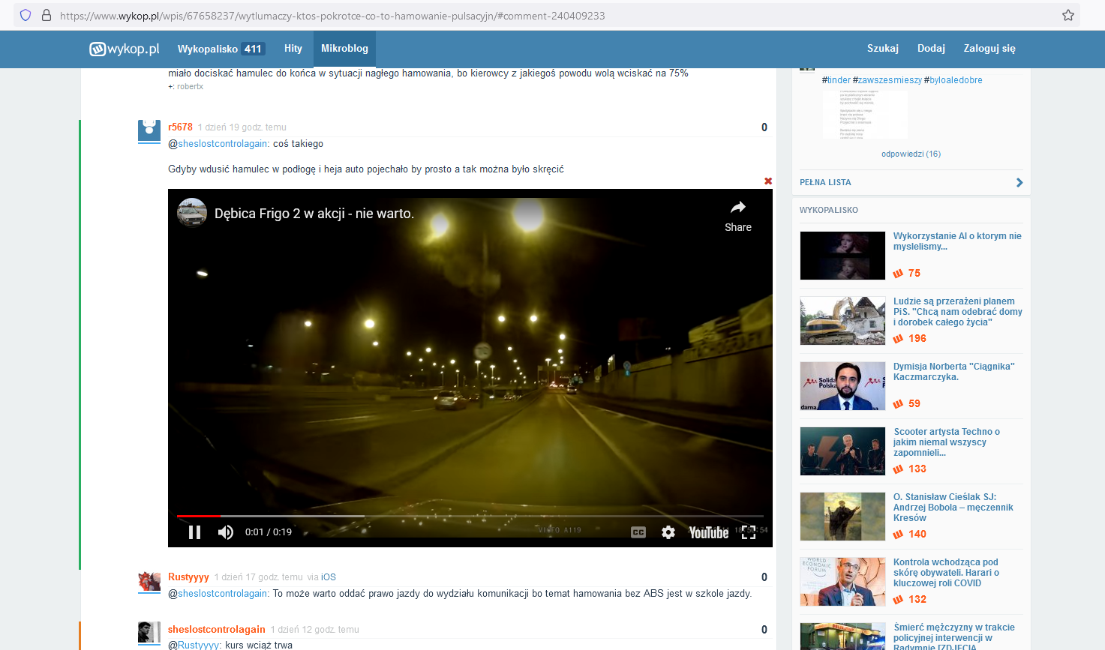Click the flame icon next to 196

899,338
